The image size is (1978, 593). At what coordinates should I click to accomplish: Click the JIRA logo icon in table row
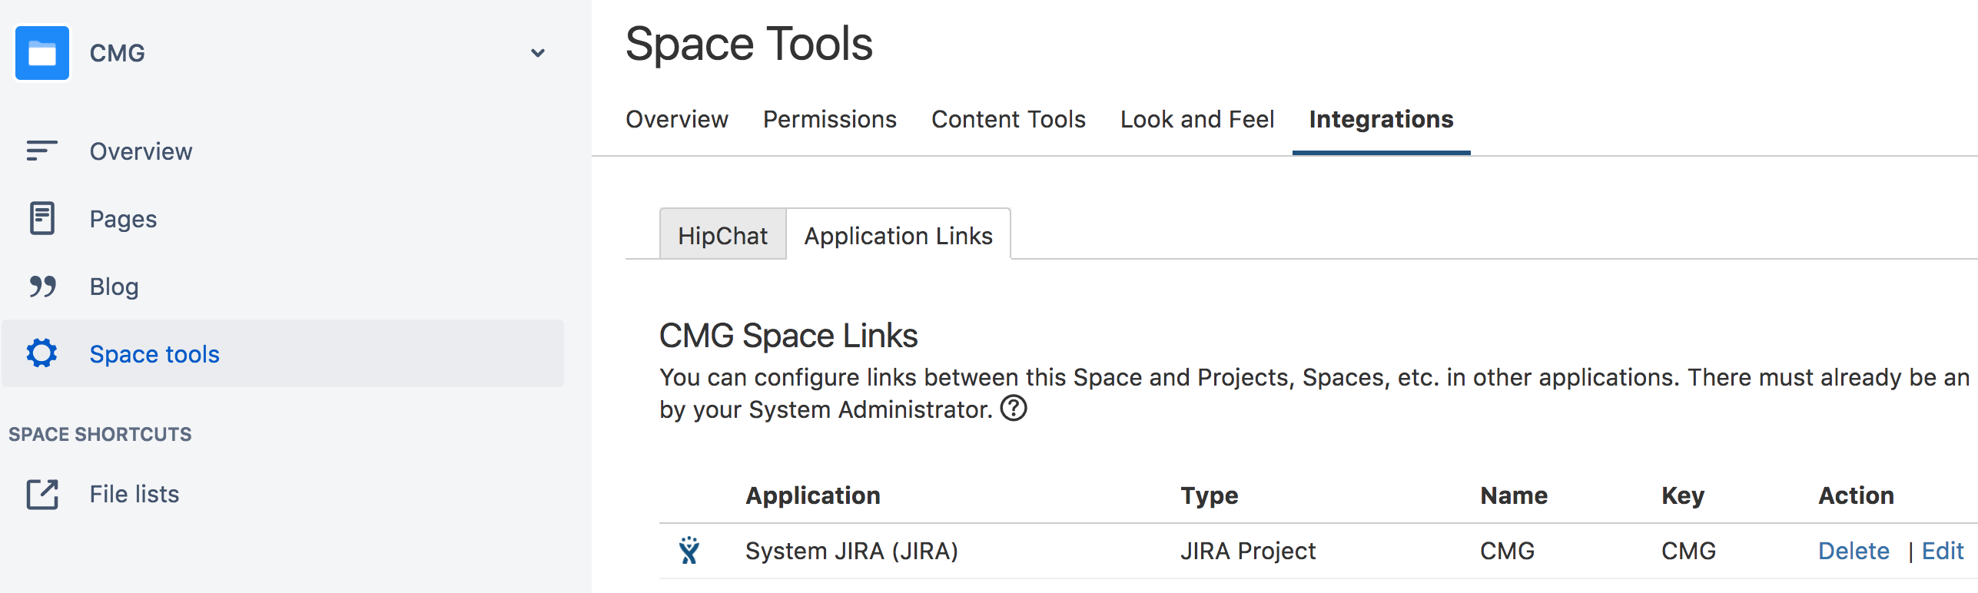point(689,550)
